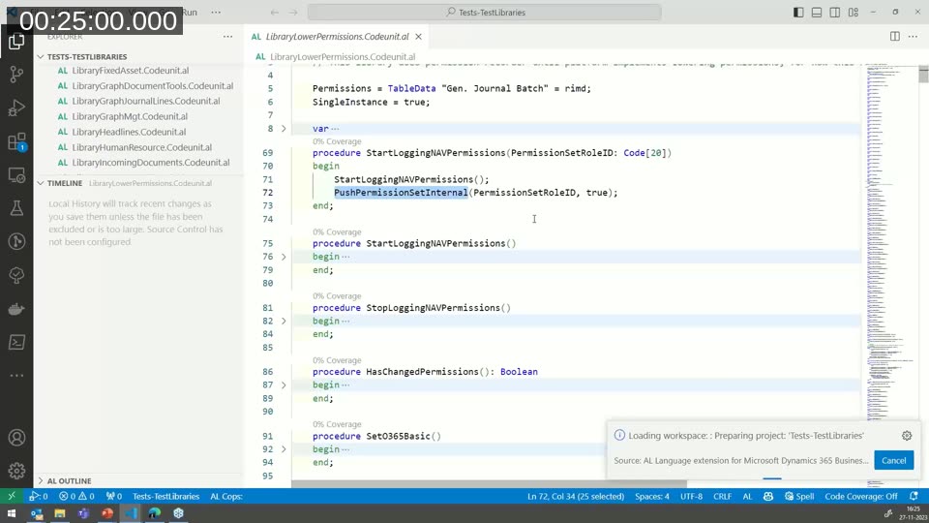929x523 pixels.
Task: Open the remote window indicator
Action: [12, 496]
